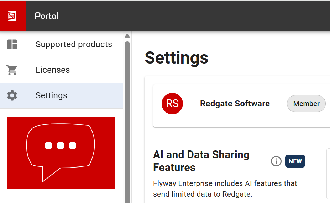The height and width of the screenshot is (203, 330).
Task: Go to the Licenses page
Action: tap(53, 70)
